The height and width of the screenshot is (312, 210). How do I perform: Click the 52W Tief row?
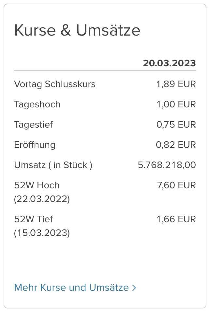(34, 219)
